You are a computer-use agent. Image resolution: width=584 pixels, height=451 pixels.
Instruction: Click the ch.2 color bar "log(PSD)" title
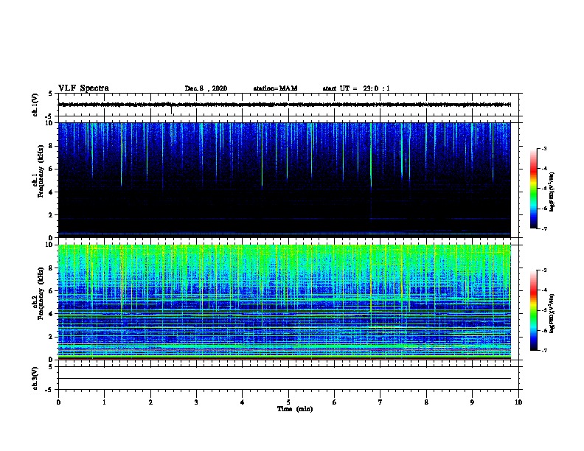[552, 314]
